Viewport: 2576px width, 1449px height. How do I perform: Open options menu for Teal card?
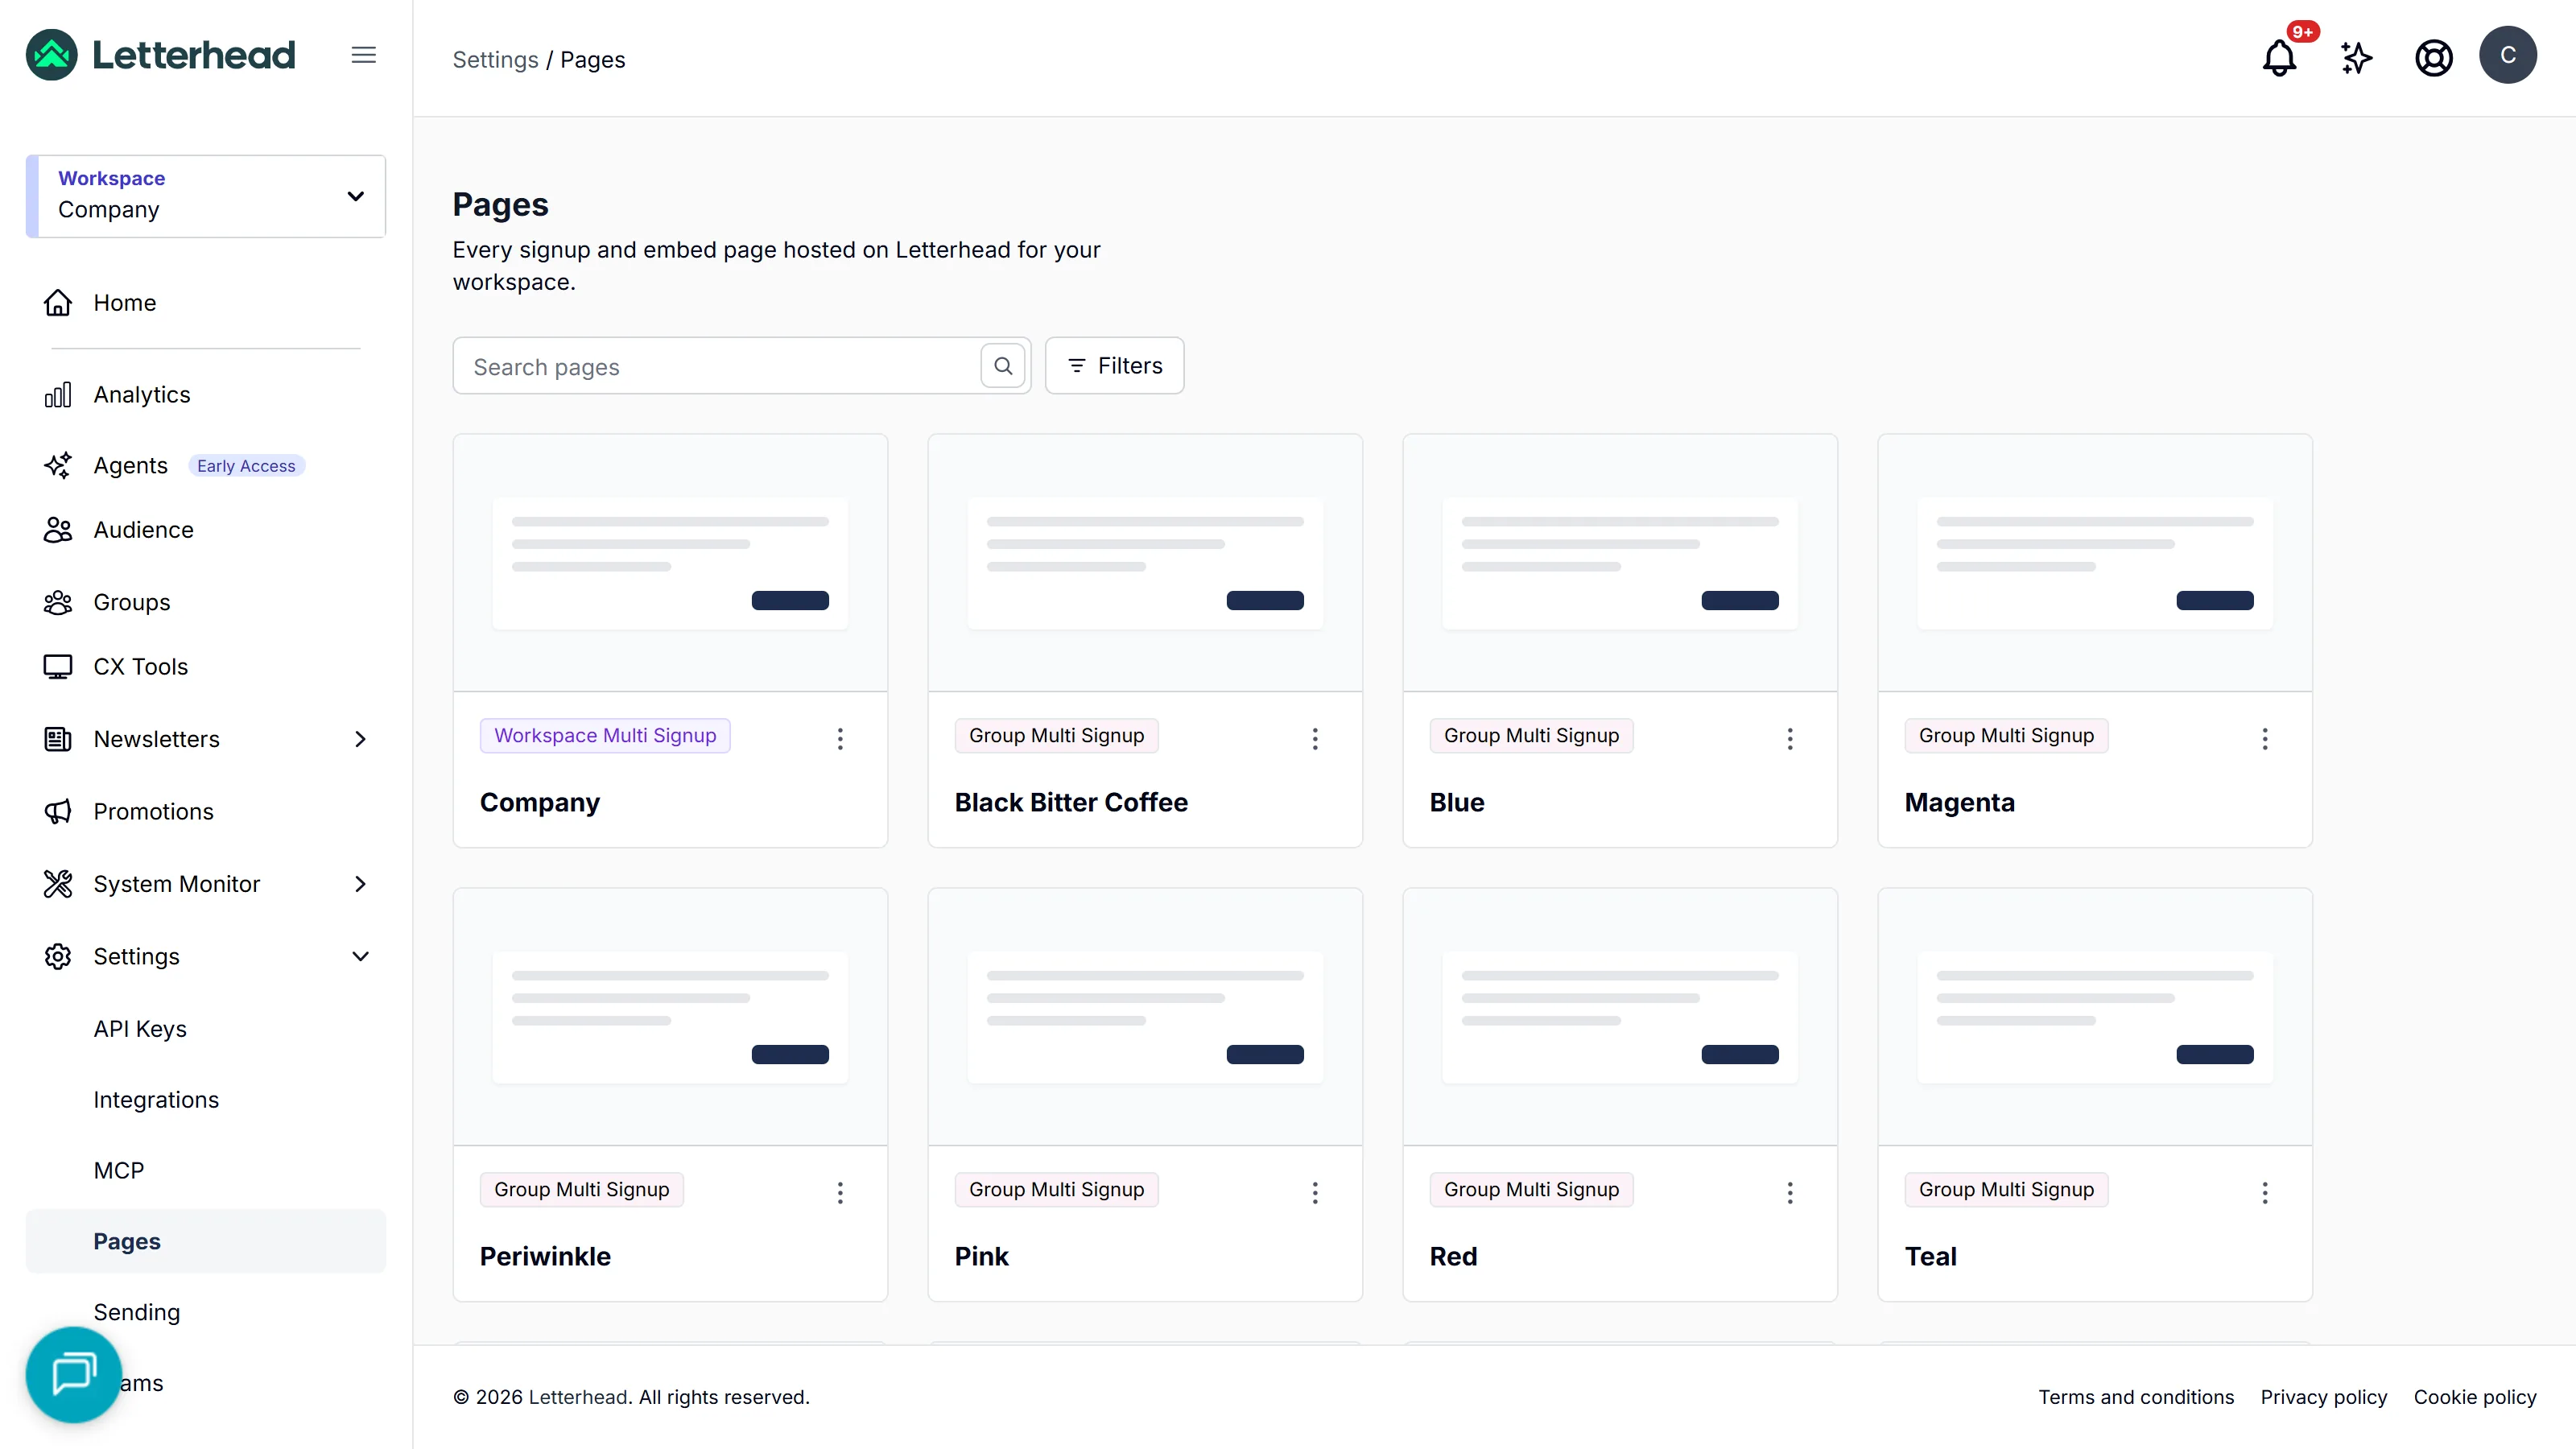click(x=2265, y=1192)
